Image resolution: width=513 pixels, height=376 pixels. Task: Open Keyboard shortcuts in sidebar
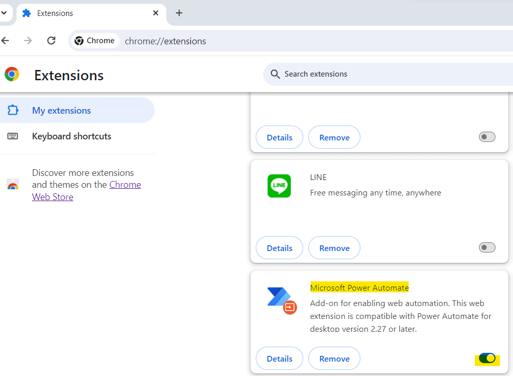[72, 136]
